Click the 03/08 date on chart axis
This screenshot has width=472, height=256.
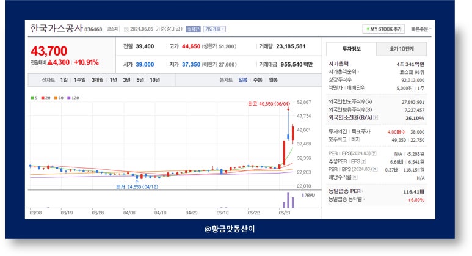pyautogui.click(x=35, y=213)
